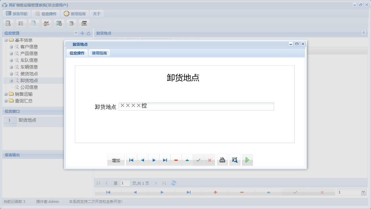371x209 pixels.
Task: Open the user management toolbar icon
Action: pyautogui.click(x=46, y=23)
